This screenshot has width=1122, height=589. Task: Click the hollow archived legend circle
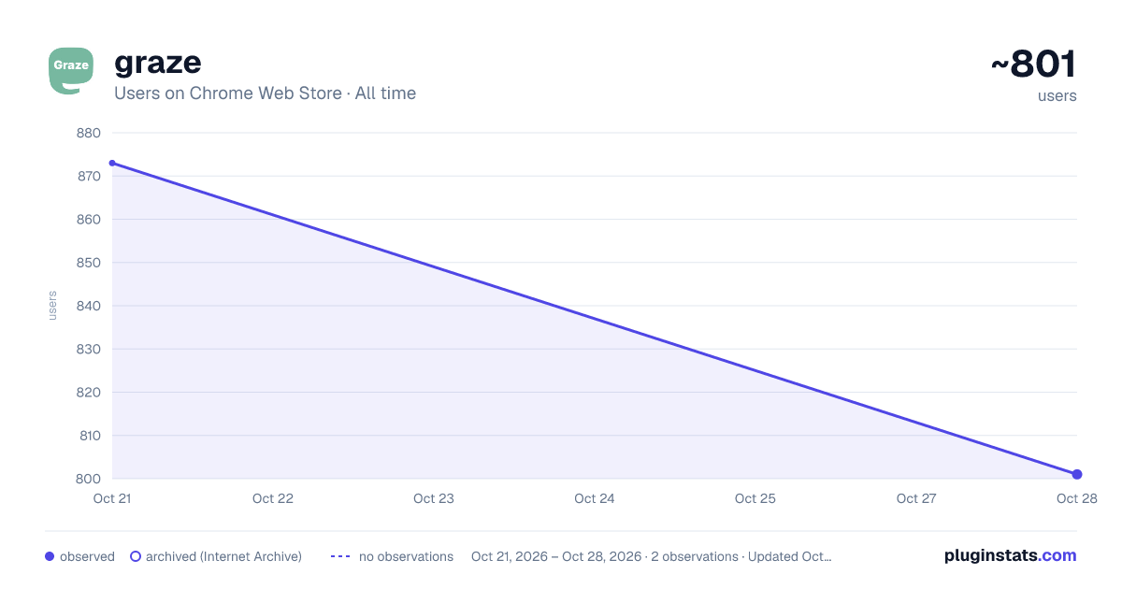coord(136,556)
